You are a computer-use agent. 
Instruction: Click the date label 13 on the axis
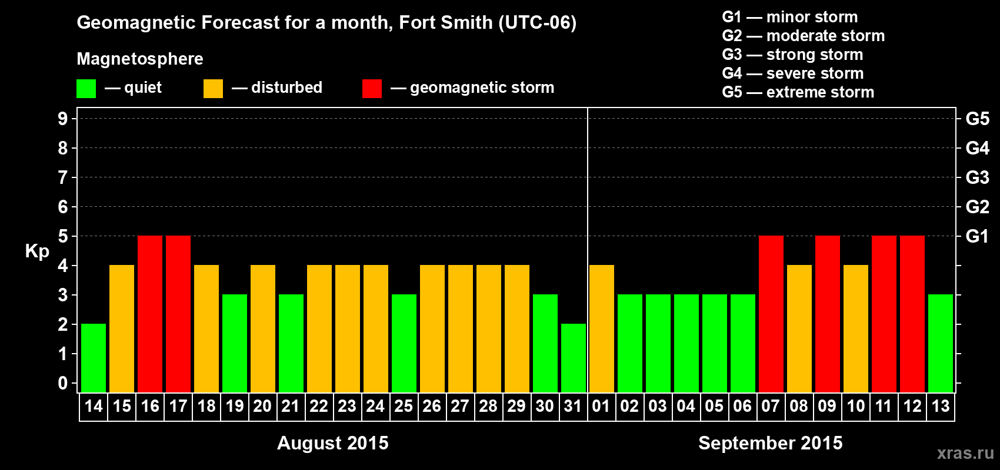coord(941,407)
